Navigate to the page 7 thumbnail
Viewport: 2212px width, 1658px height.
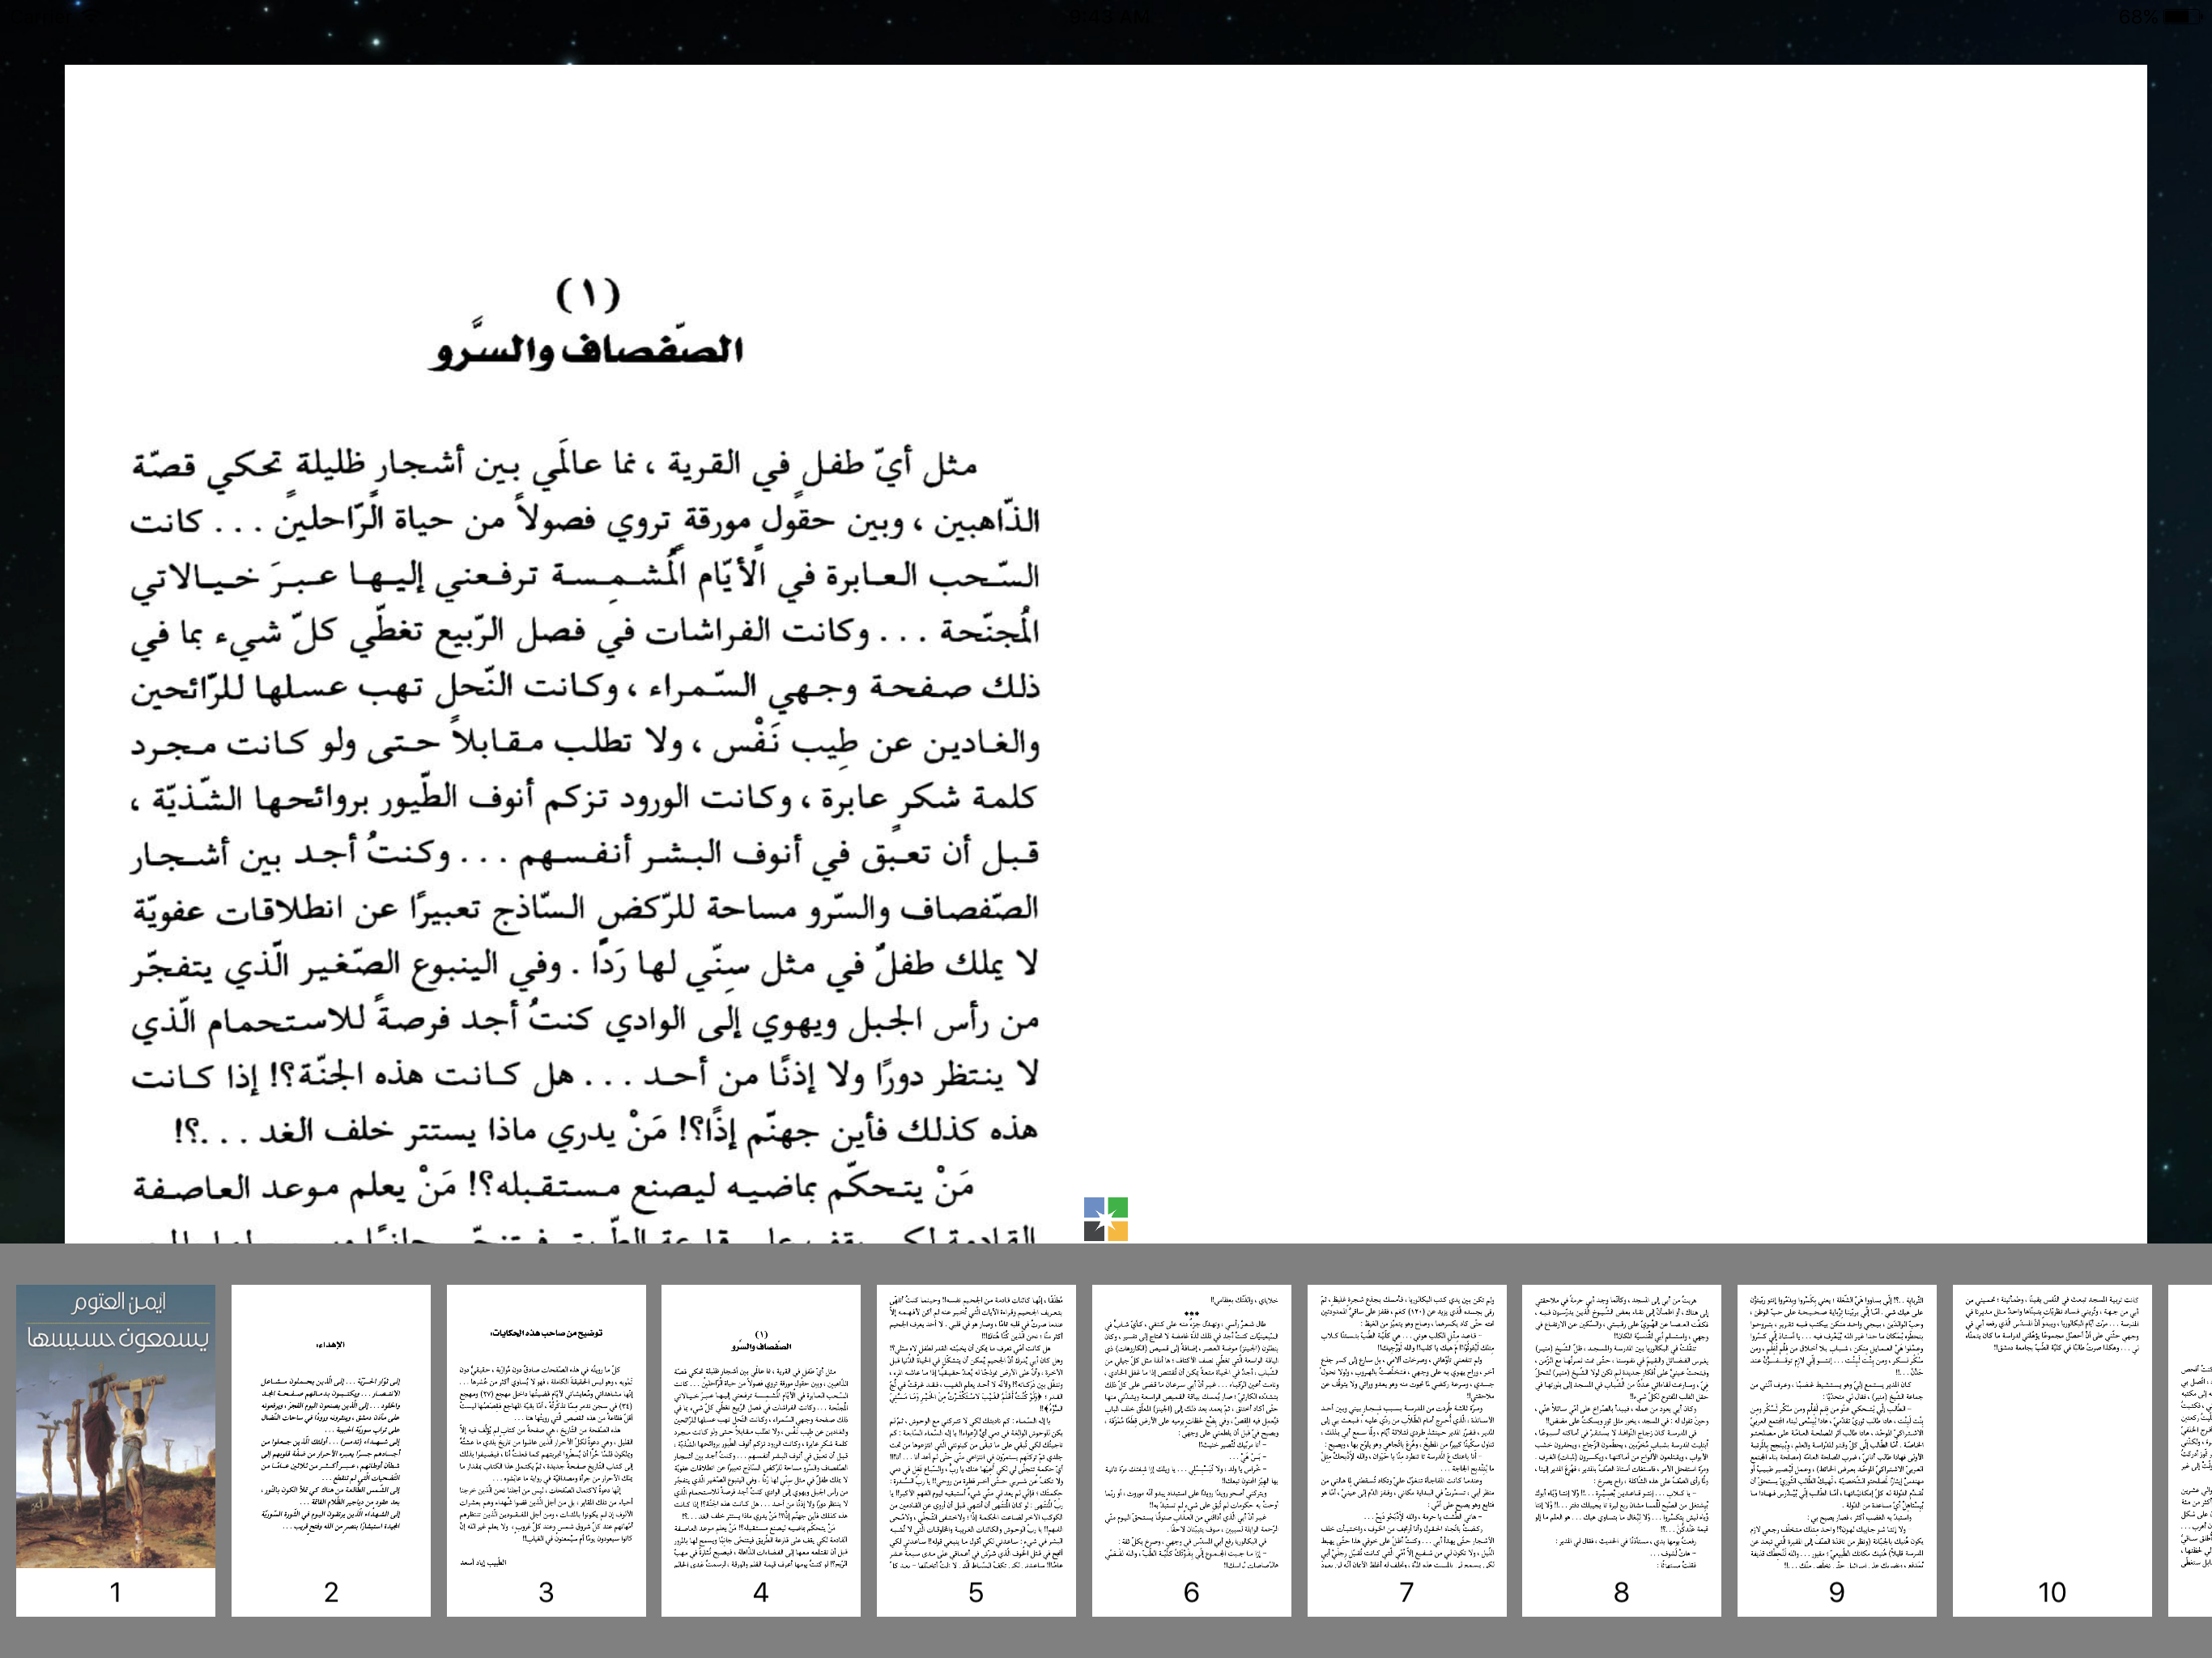tap(1407, 1449)
